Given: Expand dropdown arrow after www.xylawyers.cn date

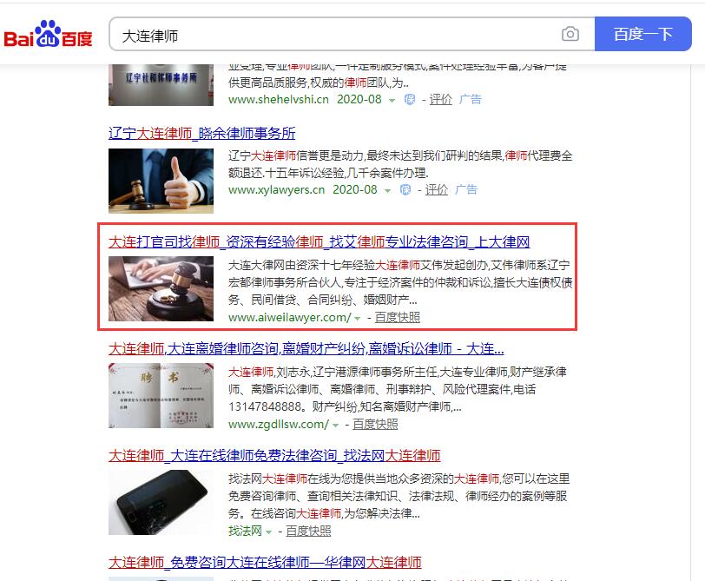Looking at the screenshot, I should 387,191.
